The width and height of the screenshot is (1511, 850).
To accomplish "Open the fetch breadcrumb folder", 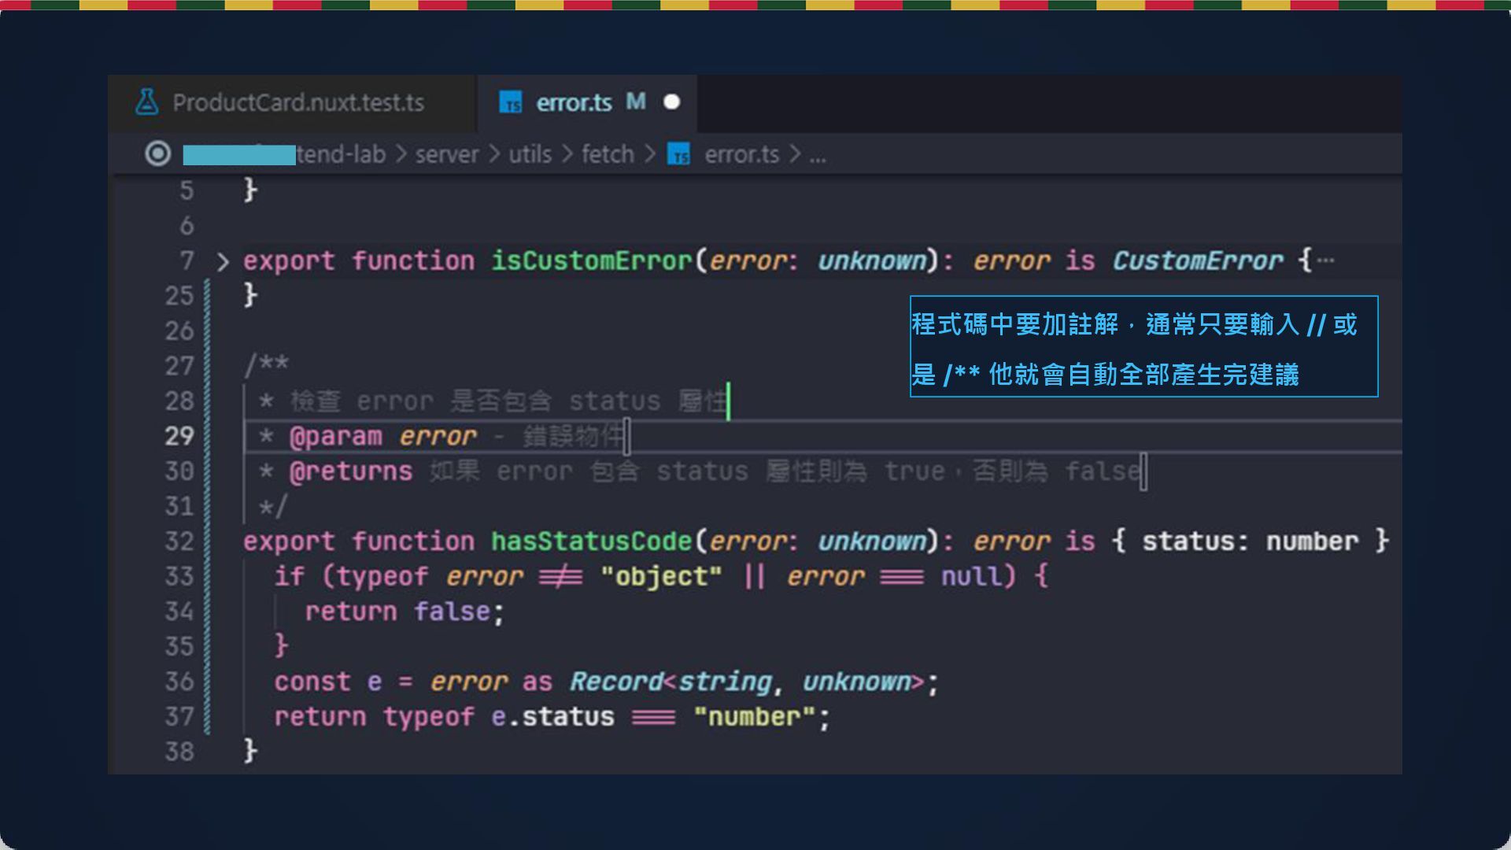I will pos(608,154).
